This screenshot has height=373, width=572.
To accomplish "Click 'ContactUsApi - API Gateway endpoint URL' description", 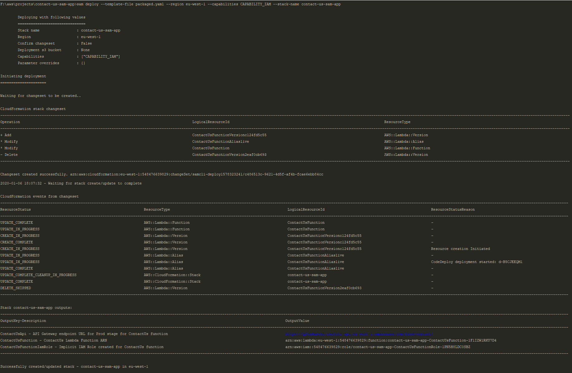I will 84,334.
